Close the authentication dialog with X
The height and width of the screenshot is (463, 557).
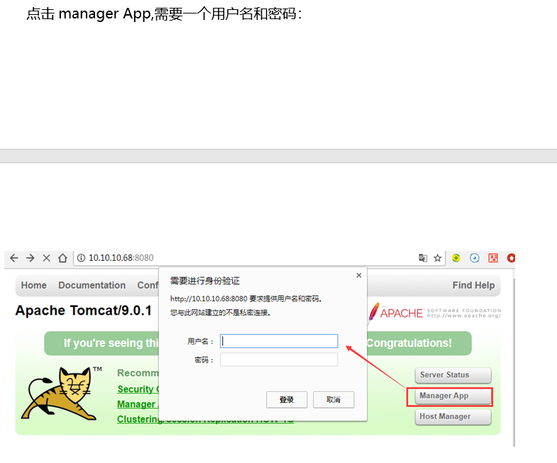359,275
